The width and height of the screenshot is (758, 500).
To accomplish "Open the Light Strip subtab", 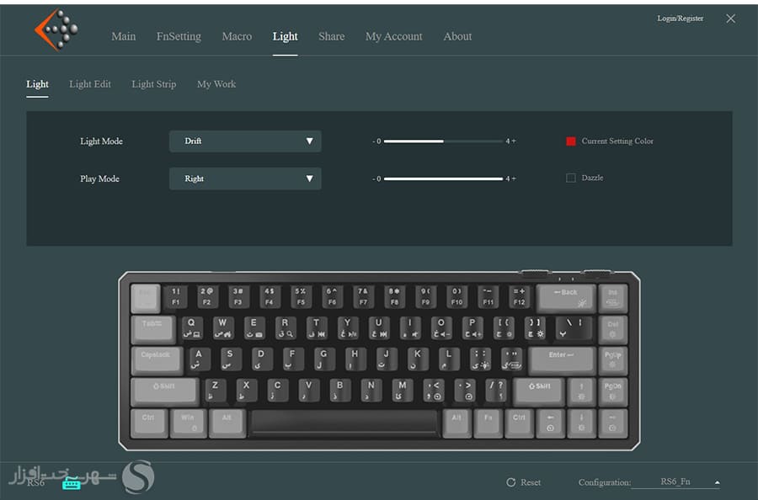I will [x=154, y=84].
